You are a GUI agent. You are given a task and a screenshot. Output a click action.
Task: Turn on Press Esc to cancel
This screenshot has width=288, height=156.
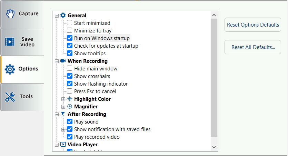coord(70,91)
